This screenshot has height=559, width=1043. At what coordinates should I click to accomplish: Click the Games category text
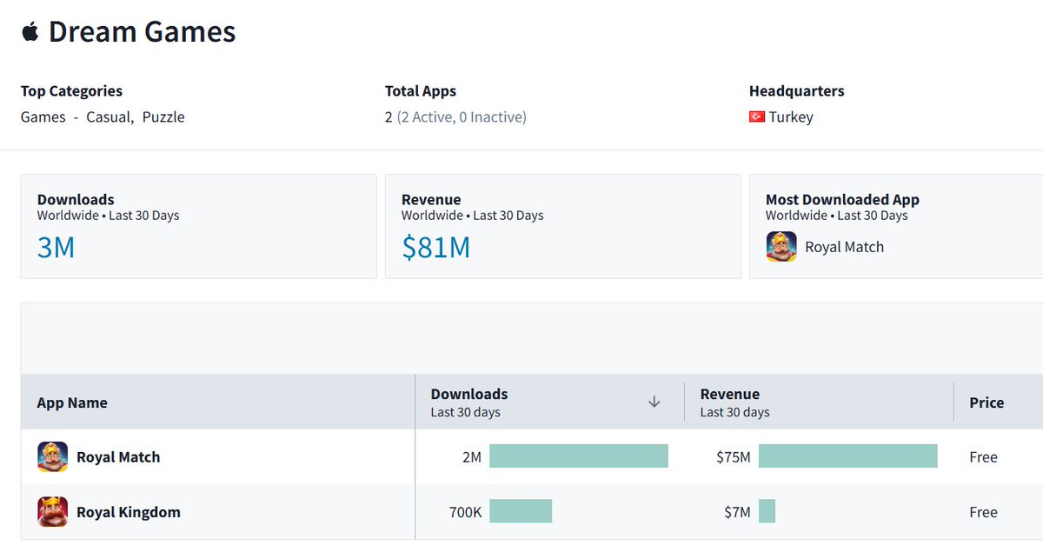pyautogui.click(x=43, y=116)
